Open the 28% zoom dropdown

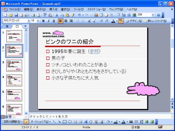pos(153,15)
